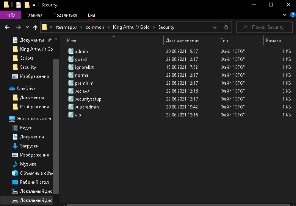Open the Файл menu tab
The width and height of the screenshot is (296, 206).
point(11,15)
